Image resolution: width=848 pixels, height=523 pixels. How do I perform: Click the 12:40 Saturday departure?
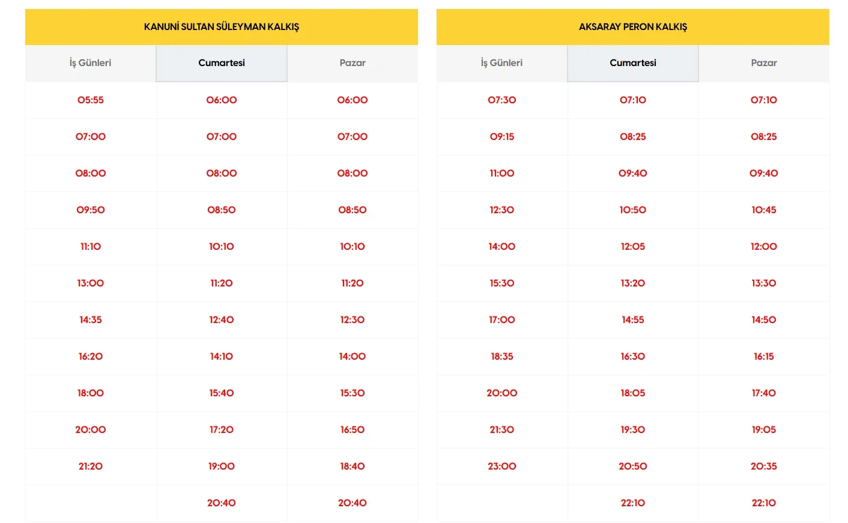222,320
